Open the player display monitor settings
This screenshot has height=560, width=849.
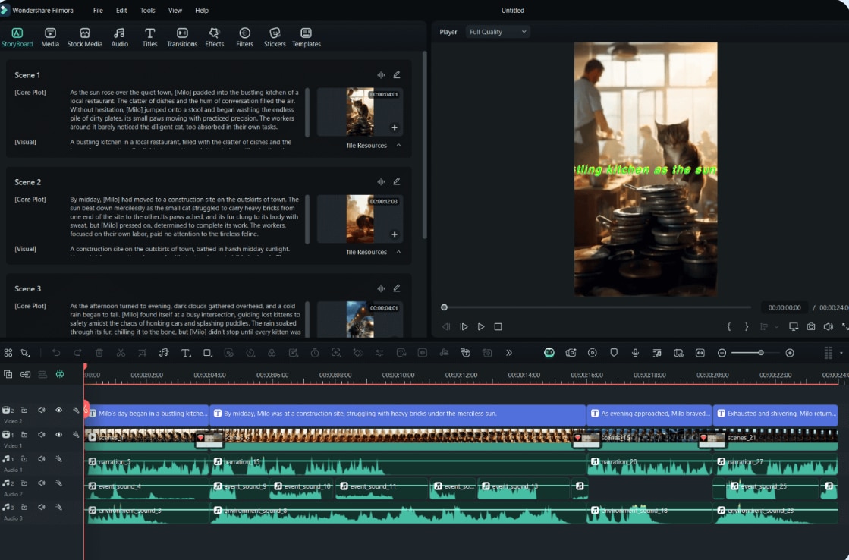pos(793,326)
